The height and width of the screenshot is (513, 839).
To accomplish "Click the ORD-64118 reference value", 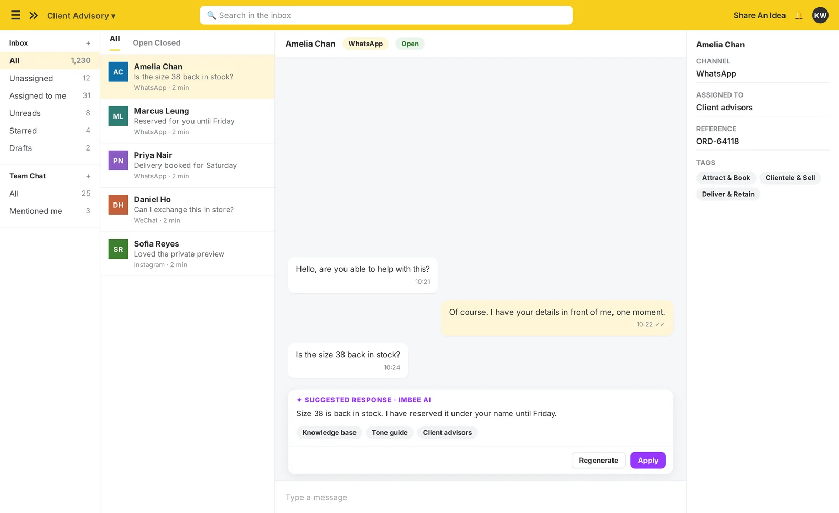I will [717, 141].
